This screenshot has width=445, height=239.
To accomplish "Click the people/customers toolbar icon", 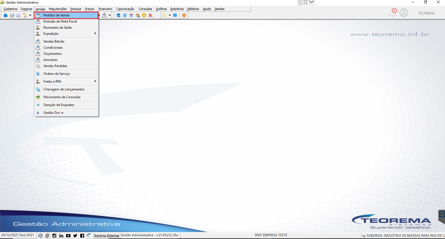I will pyautogui.click(x=12, y=15).
